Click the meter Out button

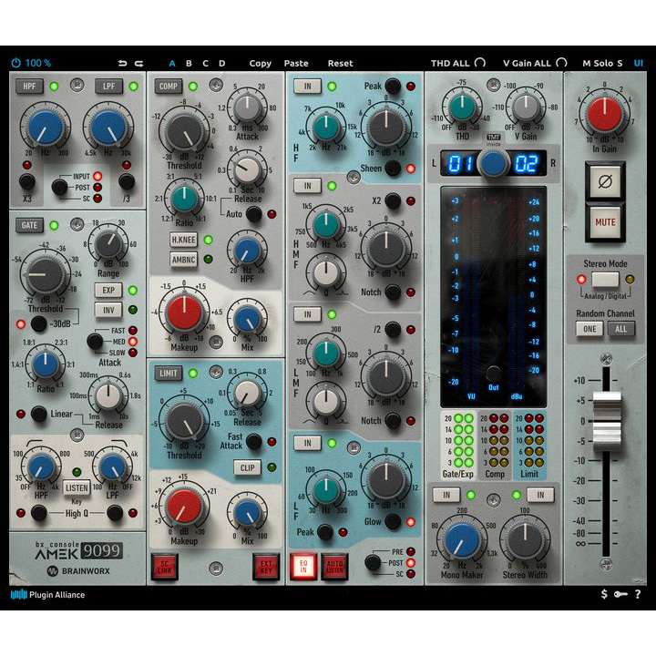pos(493,373)
